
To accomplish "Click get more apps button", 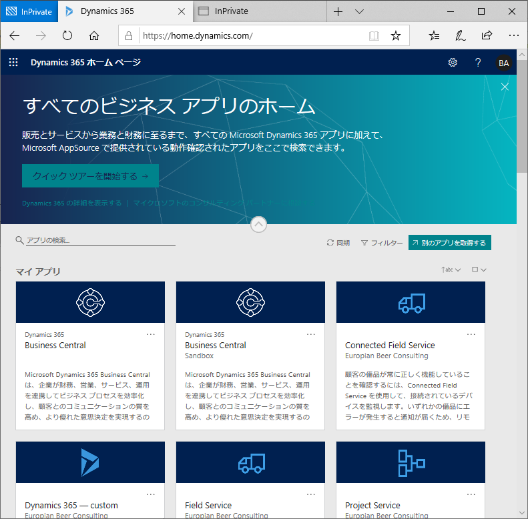I will 449,243.
